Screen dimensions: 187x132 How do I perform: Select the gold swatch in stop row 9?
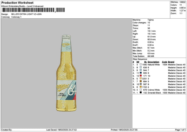(x=141, y=87)
